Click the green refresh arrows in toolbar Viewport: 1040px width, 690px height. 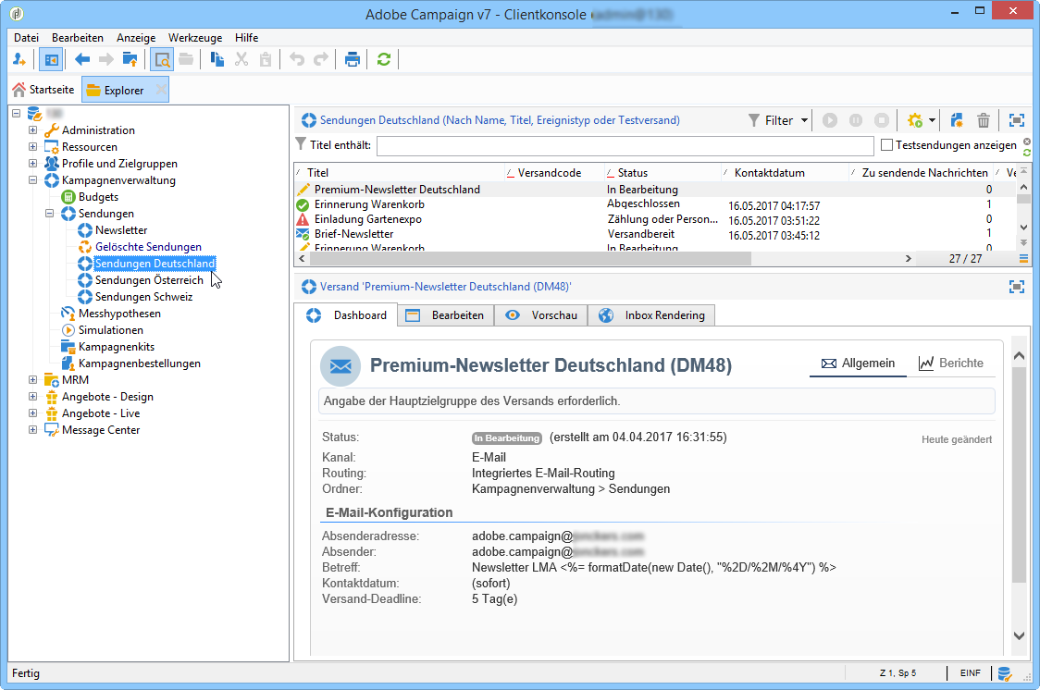(383, 59)
